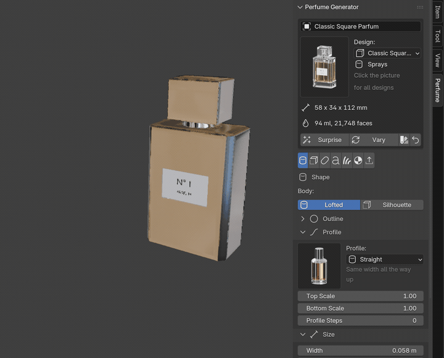This screenshot has height=358, width=444.
Task: Click the Width 0.058 m field
Action: tap(361, 351)
